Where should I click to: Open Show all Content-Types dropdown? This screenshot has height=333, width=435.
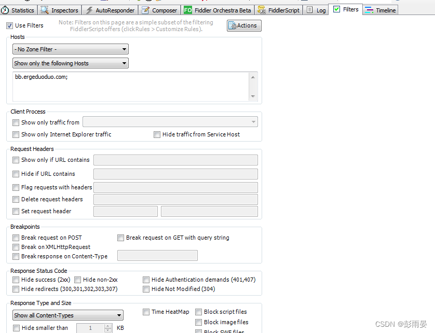coord(68,315)
